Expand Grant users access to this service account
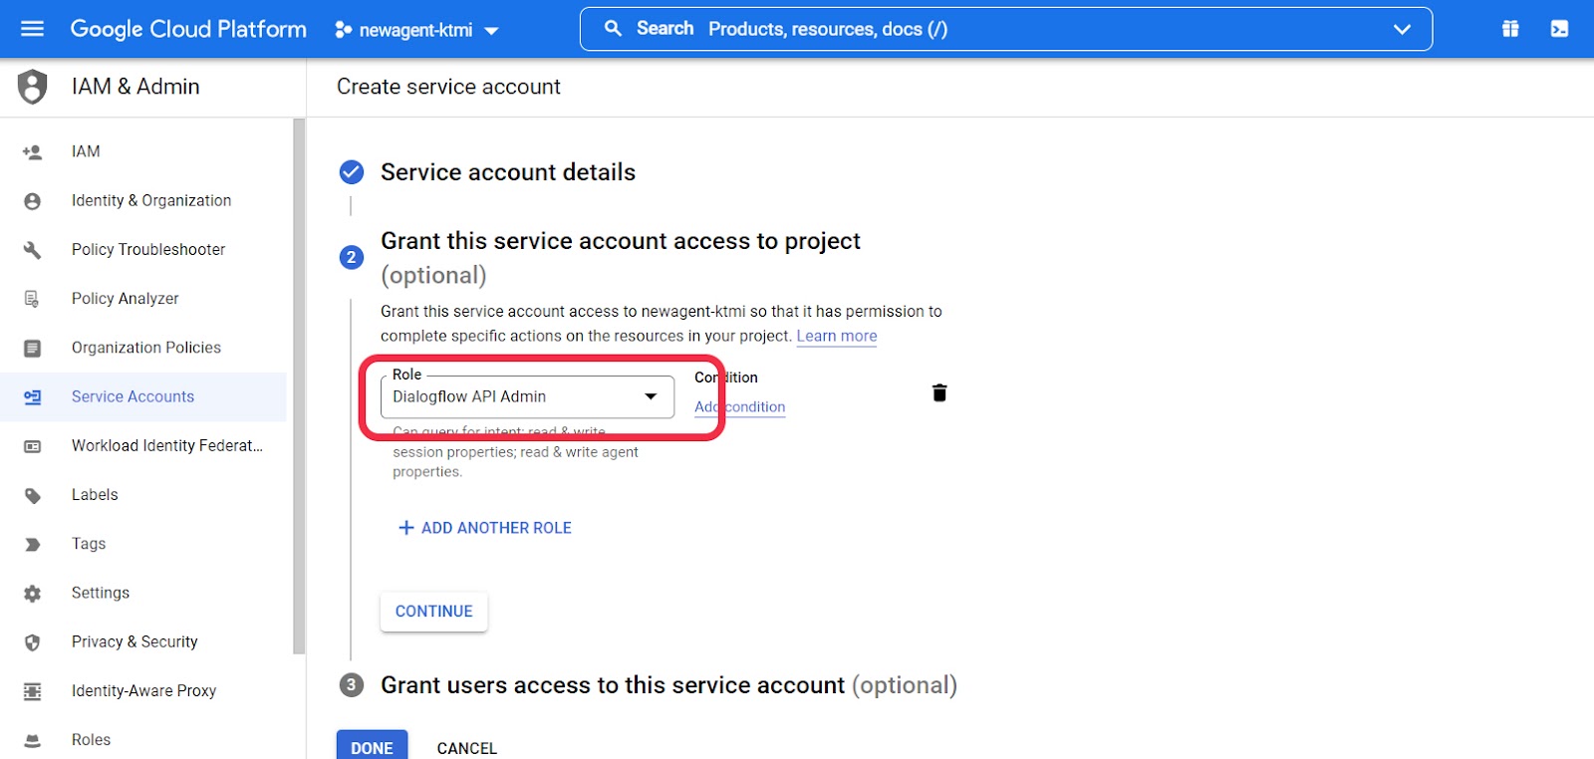1594x759 pixels. 668,685
